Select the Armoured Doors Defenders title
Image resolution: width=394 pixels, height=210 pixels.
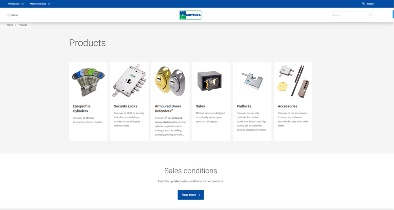click(168, 109)
